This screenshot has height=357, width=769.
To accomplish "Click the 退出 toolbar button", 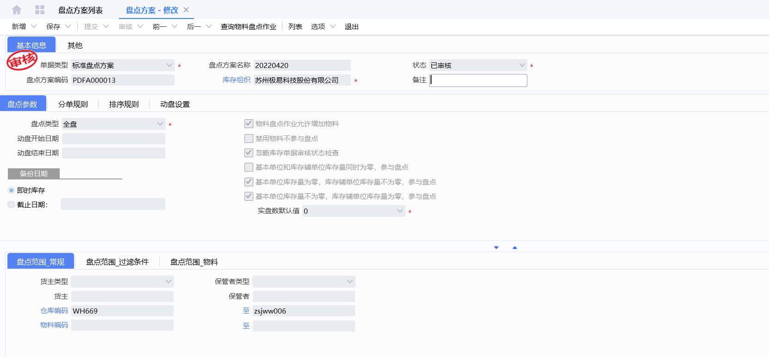I will pyautogui.click(x=352, y=26).
